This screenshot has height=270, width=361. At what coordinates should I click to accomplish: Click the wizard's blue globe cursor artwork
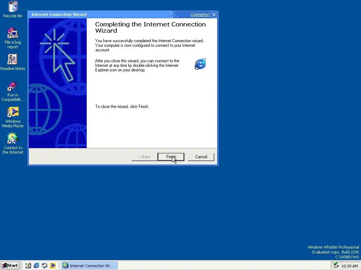click(x=58, y=83)
